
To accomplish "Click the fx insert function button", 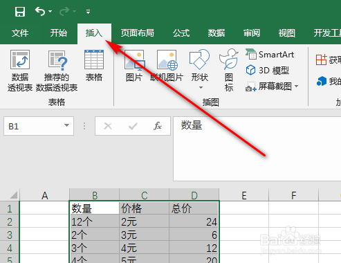I will coord(158,126).
